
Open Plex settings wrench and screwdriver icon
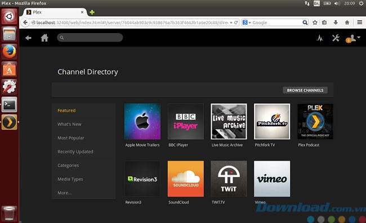click(x=336, y=38)
